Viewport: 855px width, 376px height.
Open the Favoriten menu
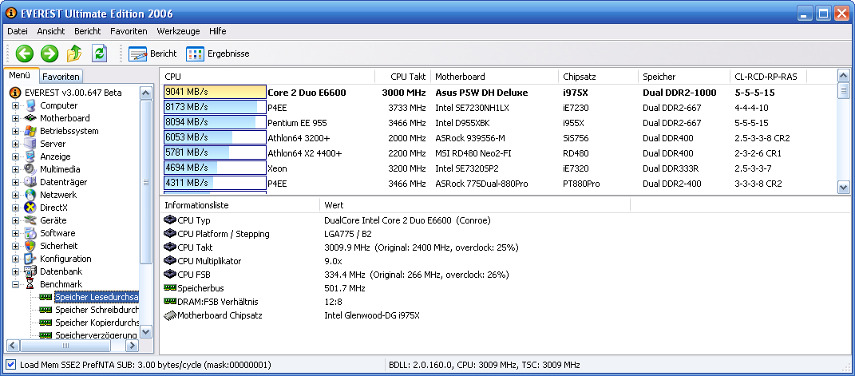click(129, 31)
